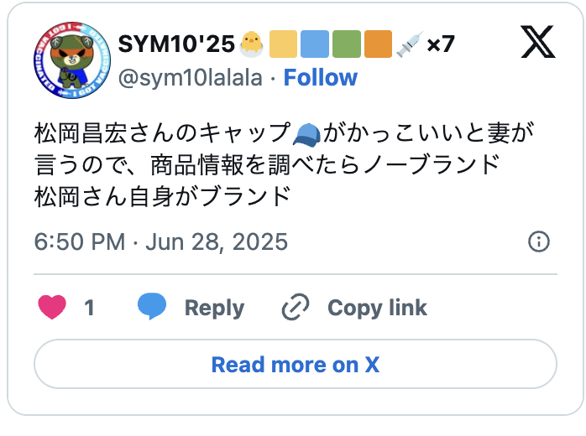The height and width of the screenshot is (436, 586).
Task: Click the syringe emoji in display name
Action: pyautogui.click(x=409, y=44)
